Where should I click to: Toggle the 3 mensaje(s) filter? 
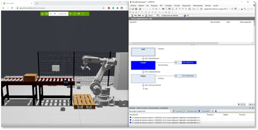204,111
